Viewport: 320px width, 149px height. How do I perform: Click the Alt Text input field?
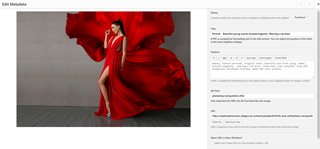click(x=262, y=96)
